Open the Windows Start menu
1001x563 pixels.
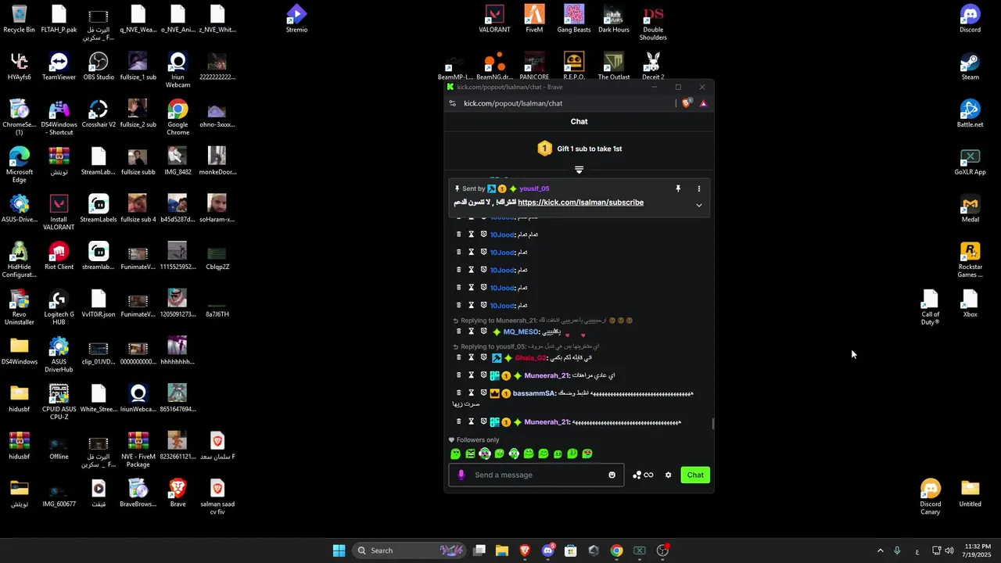(x=339, y=550)
